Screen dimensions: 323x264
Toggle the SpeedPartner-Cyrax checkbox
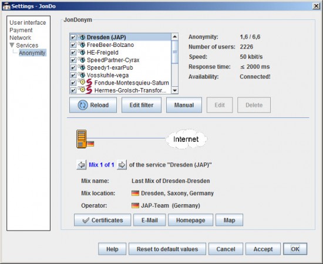coord(73,60)
